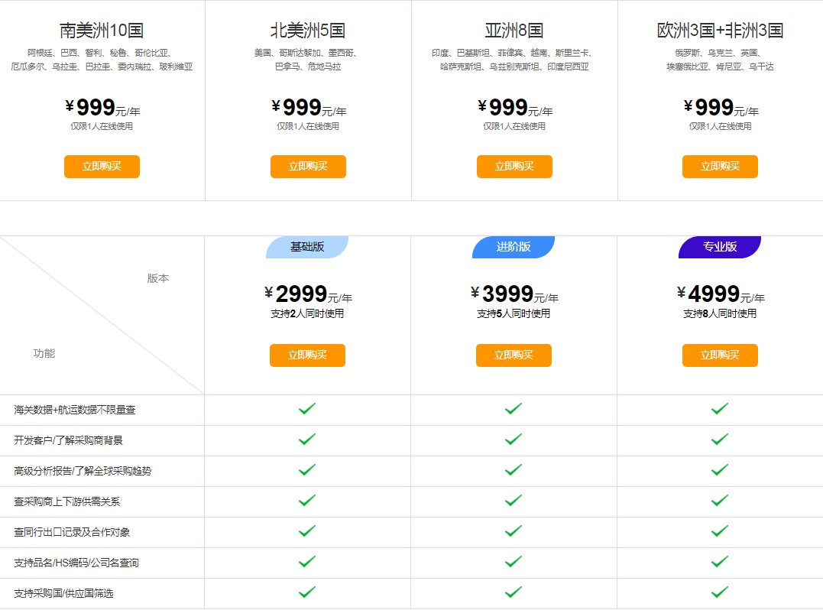Click 基础版 checkmark for 查采购商上下游供需关系

[307, 500]
